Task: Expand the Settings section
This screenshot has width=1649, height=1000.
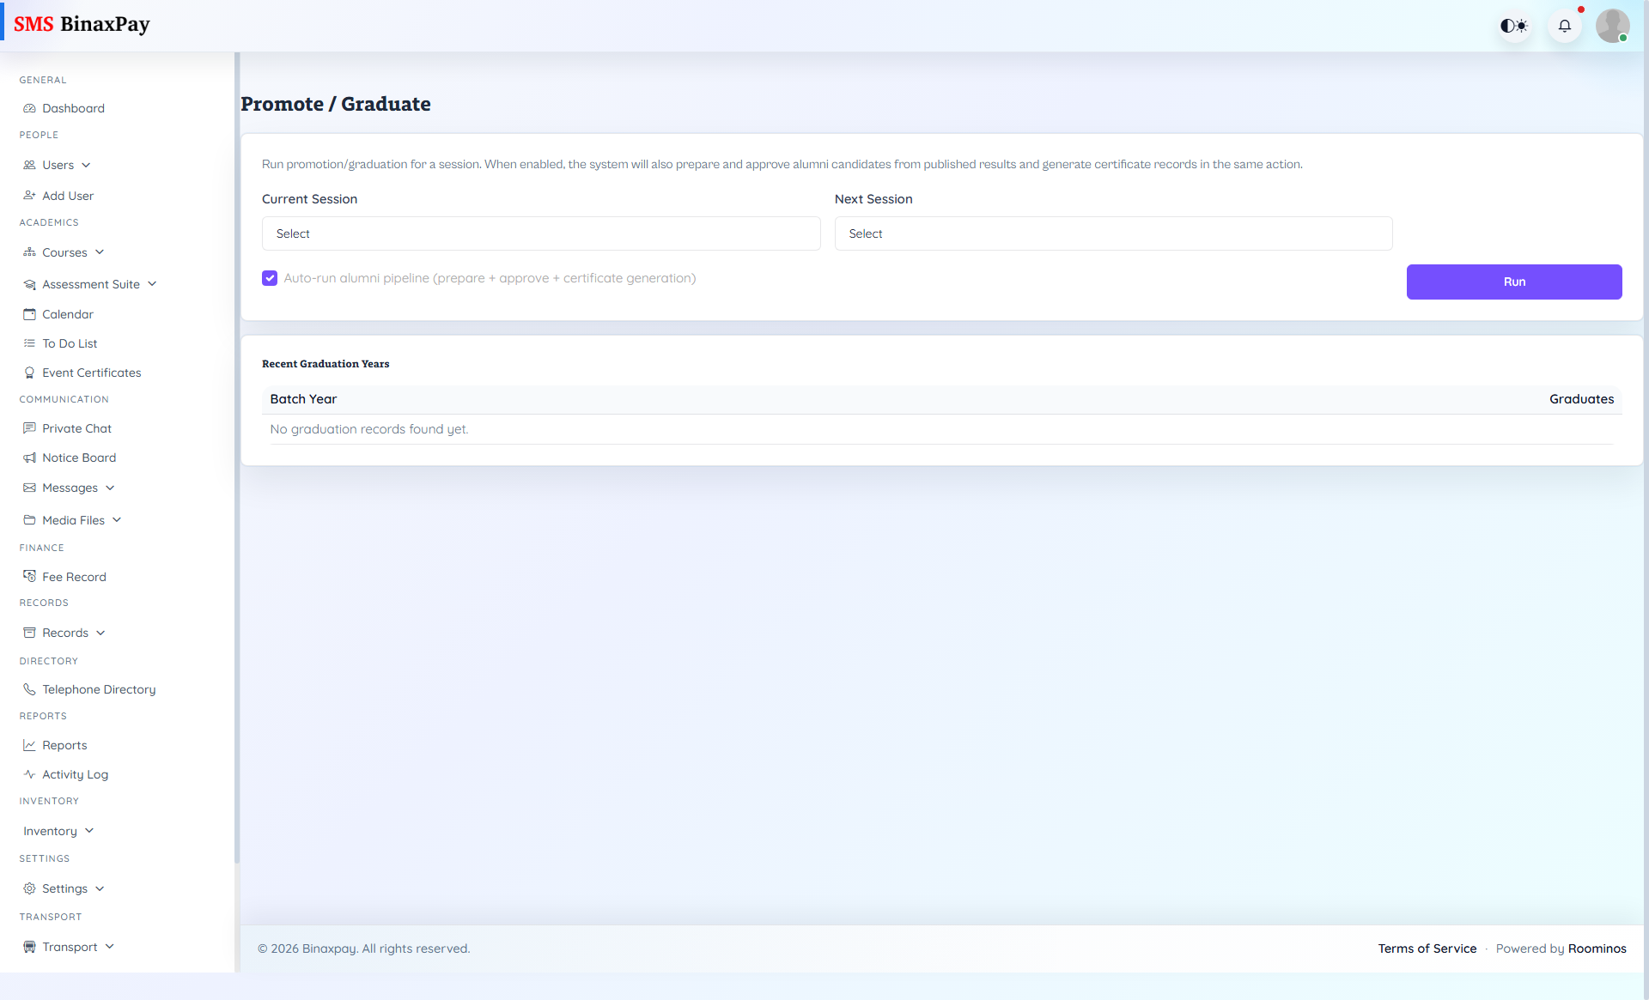Action: click(64, 888)
